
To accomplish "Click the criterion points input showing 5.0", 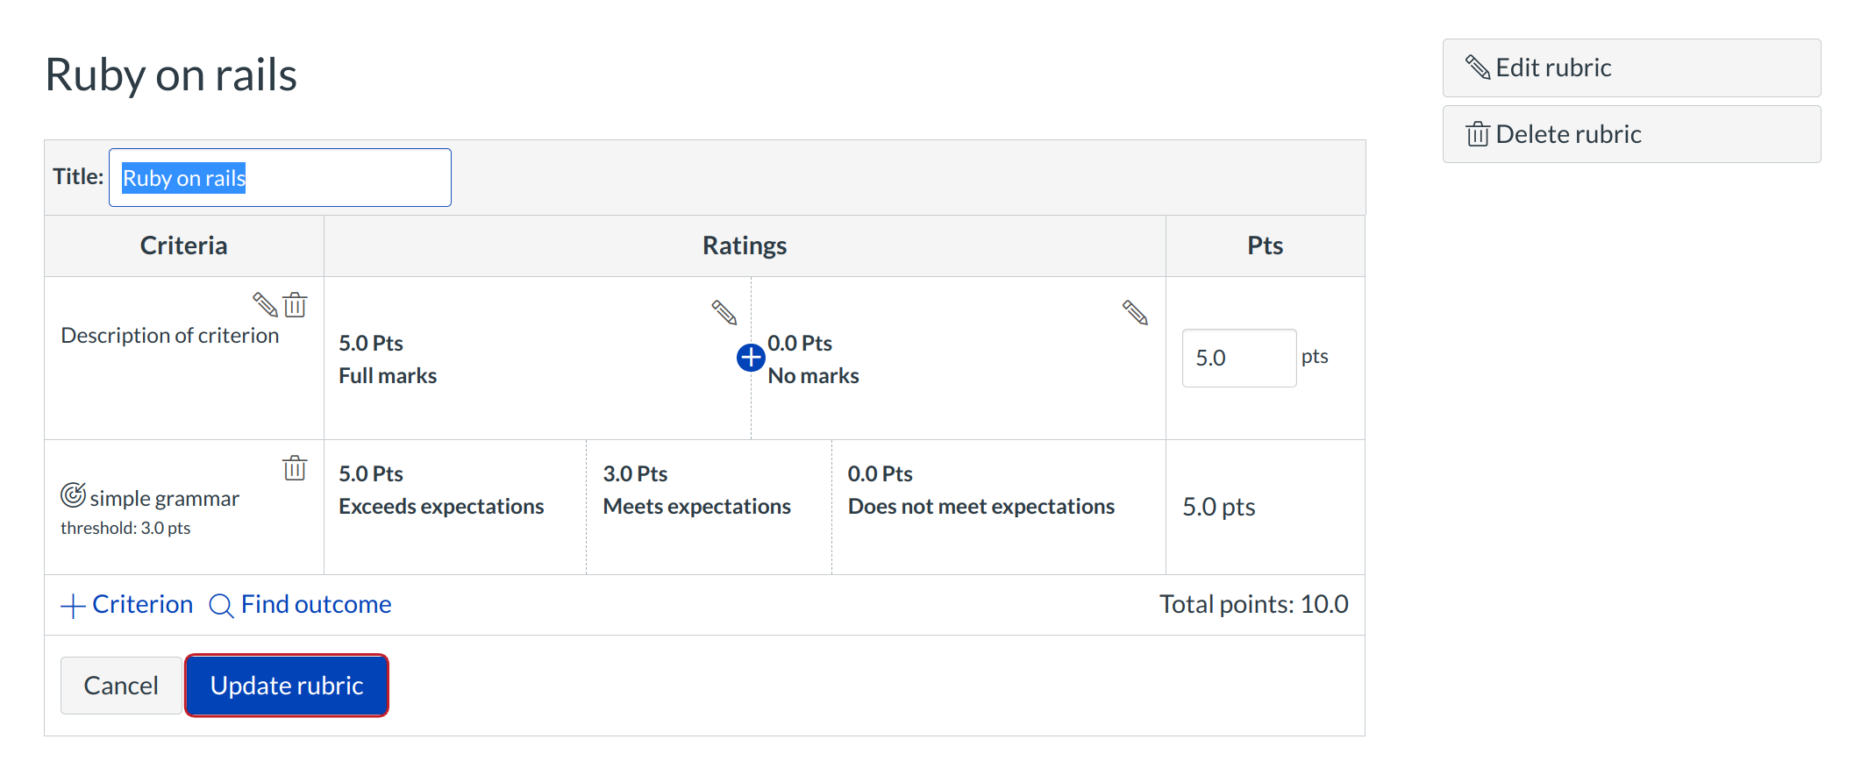I will [1238, 358].
